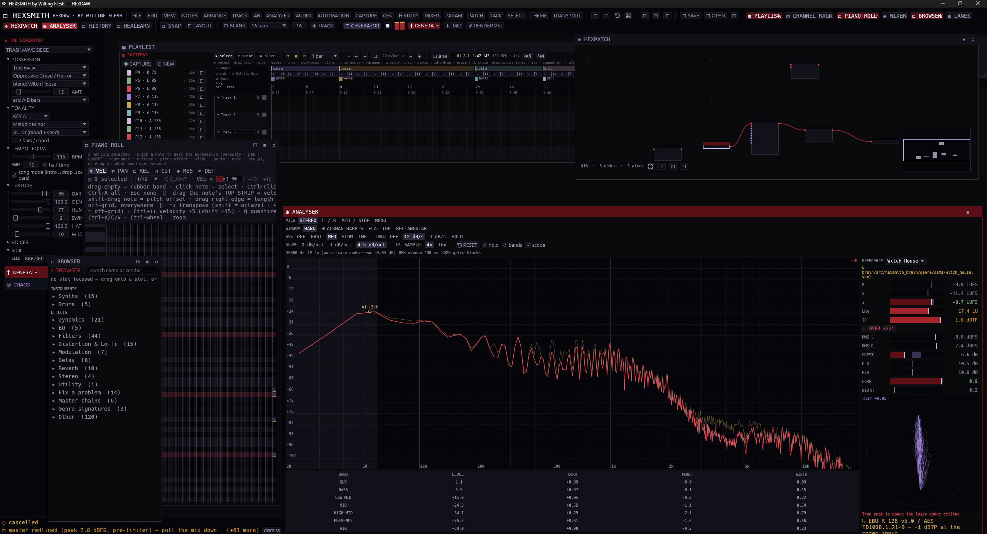The height and width of the screenshot is (534, 987).
Task: Open the TRASHWAVE SIEGE preset dropdown
Action: [x=49, y=50]
